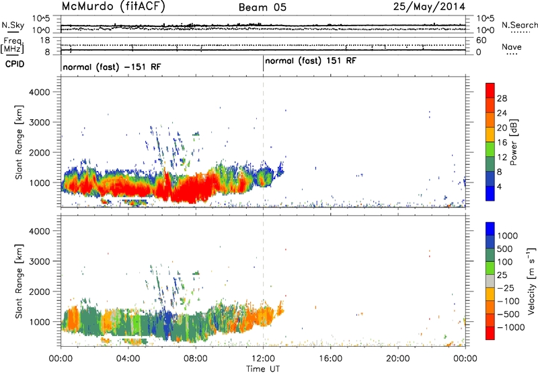Image resolution: width=538 pixels, height=373 pixels.
Task: Select the yellow segment of the power colorbar
Action: (490, 135)
